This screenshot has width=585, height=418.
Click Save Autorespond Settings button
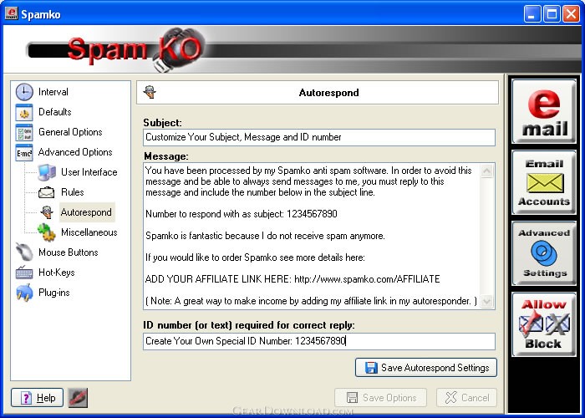[426, 368]
